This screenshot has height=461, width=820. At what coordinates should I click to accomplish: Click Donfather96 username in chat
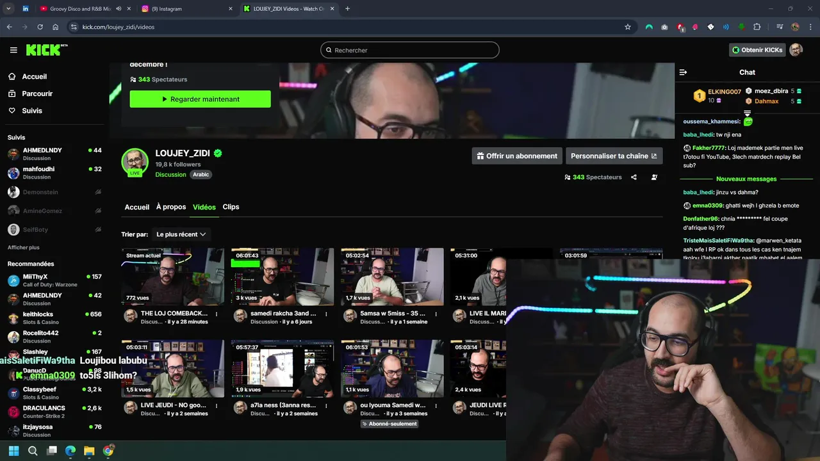coord(701,219)
